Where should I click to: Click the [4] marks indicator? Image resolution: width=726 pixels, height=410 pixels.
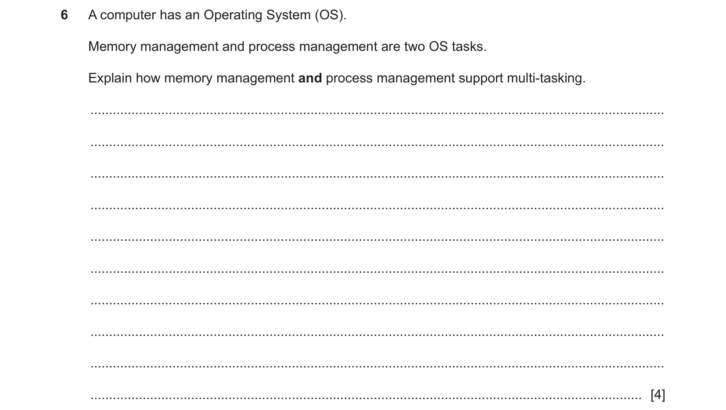click(x=658, y=395)
